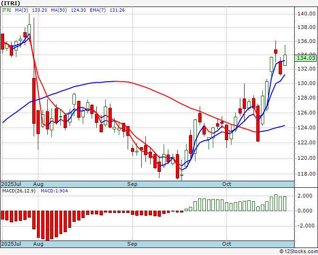Click the MA(3) legend label

pyautogui.click(x=22, y=10)
